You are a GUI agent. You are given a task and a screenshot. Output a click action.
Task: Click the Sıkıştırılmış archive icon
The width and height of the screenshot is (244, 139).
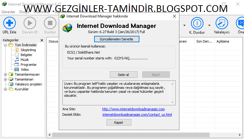[x=17, y=50]
